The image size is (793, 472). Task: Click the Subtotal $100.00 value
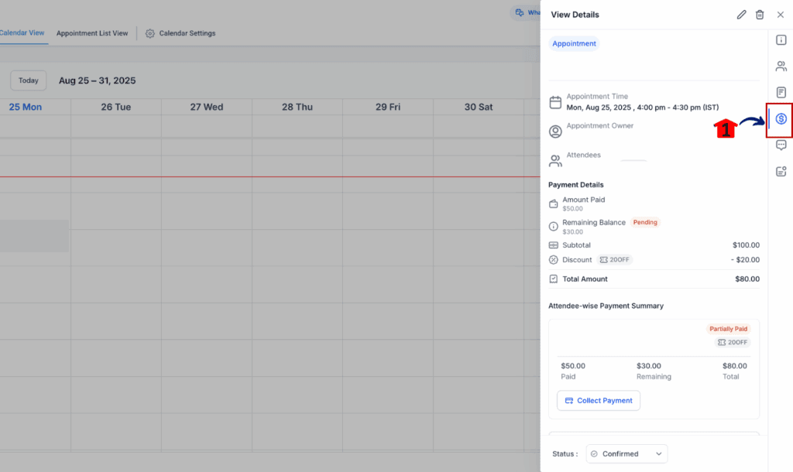click(746, 245)
